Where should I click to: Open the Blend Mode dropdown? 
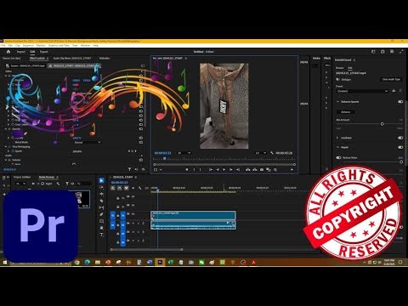tap(88, 142)
